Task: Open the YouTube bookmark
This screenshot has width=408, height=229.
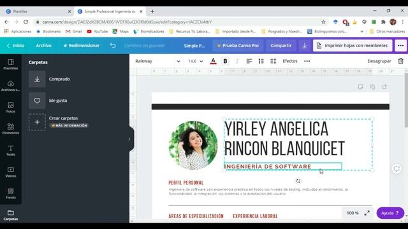Action: coord(98,31)
